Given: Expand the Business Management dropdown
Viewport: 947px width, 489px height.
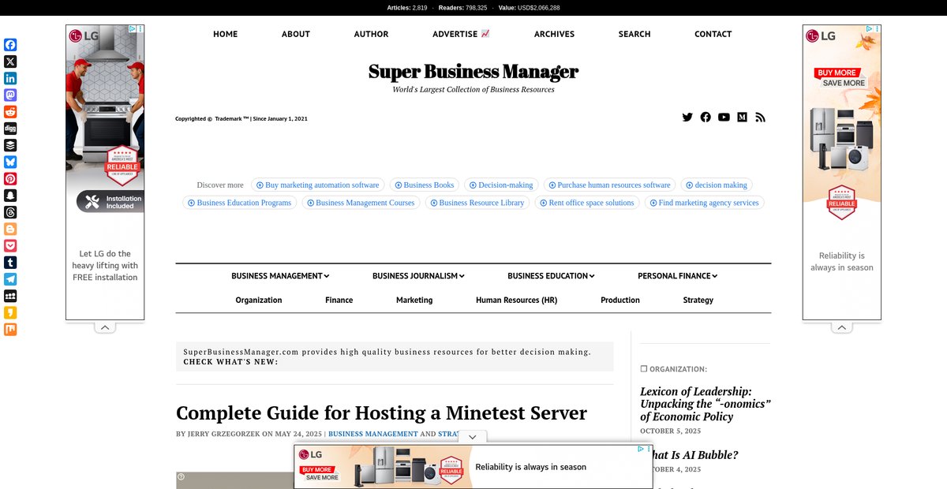Looking at the screenshot, I should click(x=280, y=276).
